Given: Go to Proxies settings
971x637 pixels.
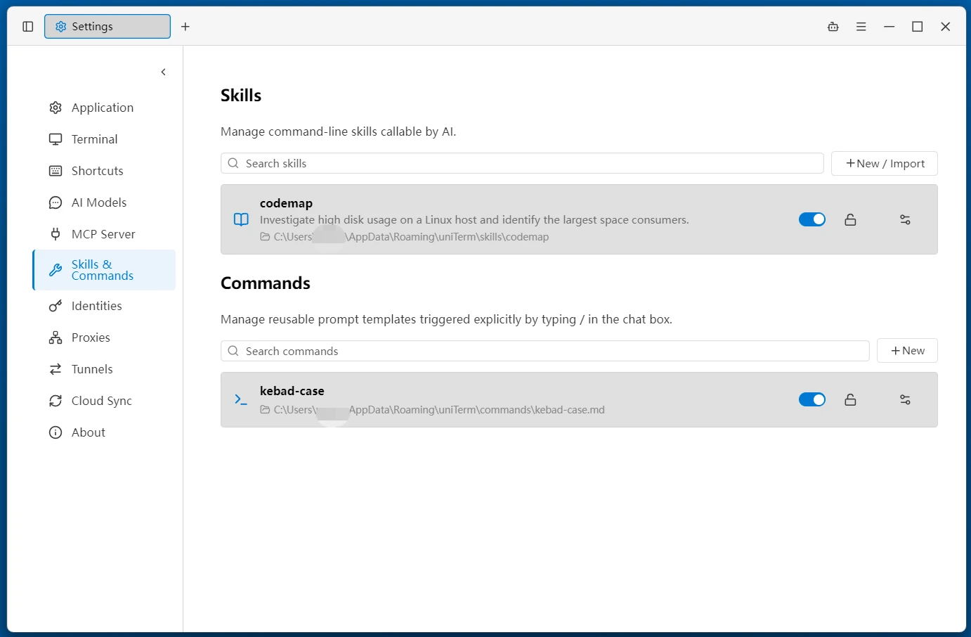Looking at the screenshot, I should pos(104,337).
